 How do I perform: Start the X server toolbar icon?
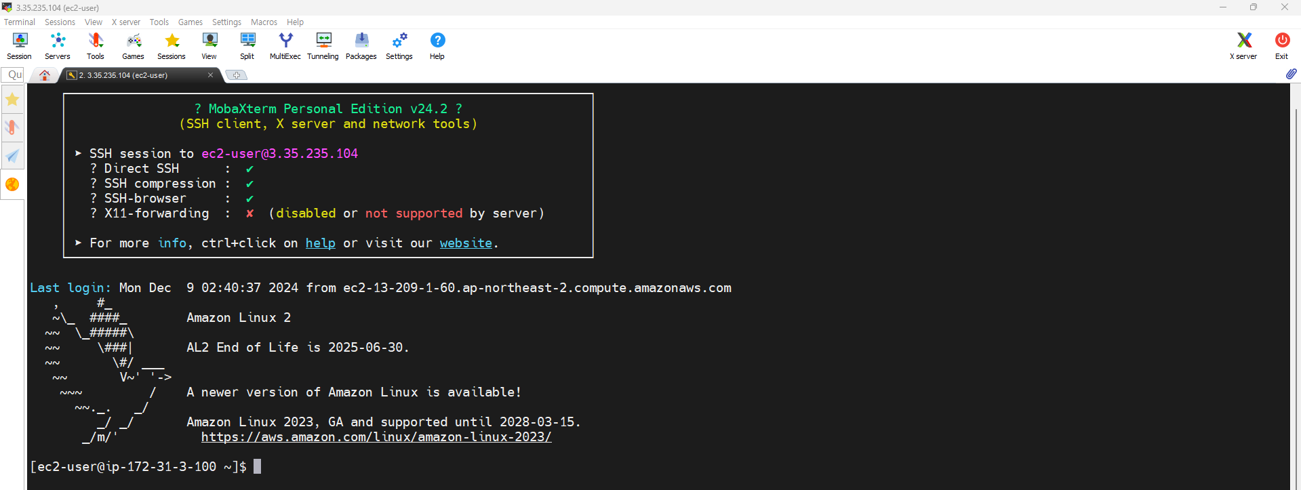[x=1243, y=46]
